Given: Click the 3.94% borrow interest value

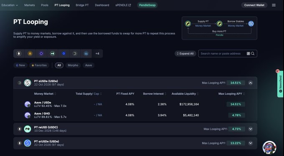Looking at the screenshot, I should click(162, 115).
